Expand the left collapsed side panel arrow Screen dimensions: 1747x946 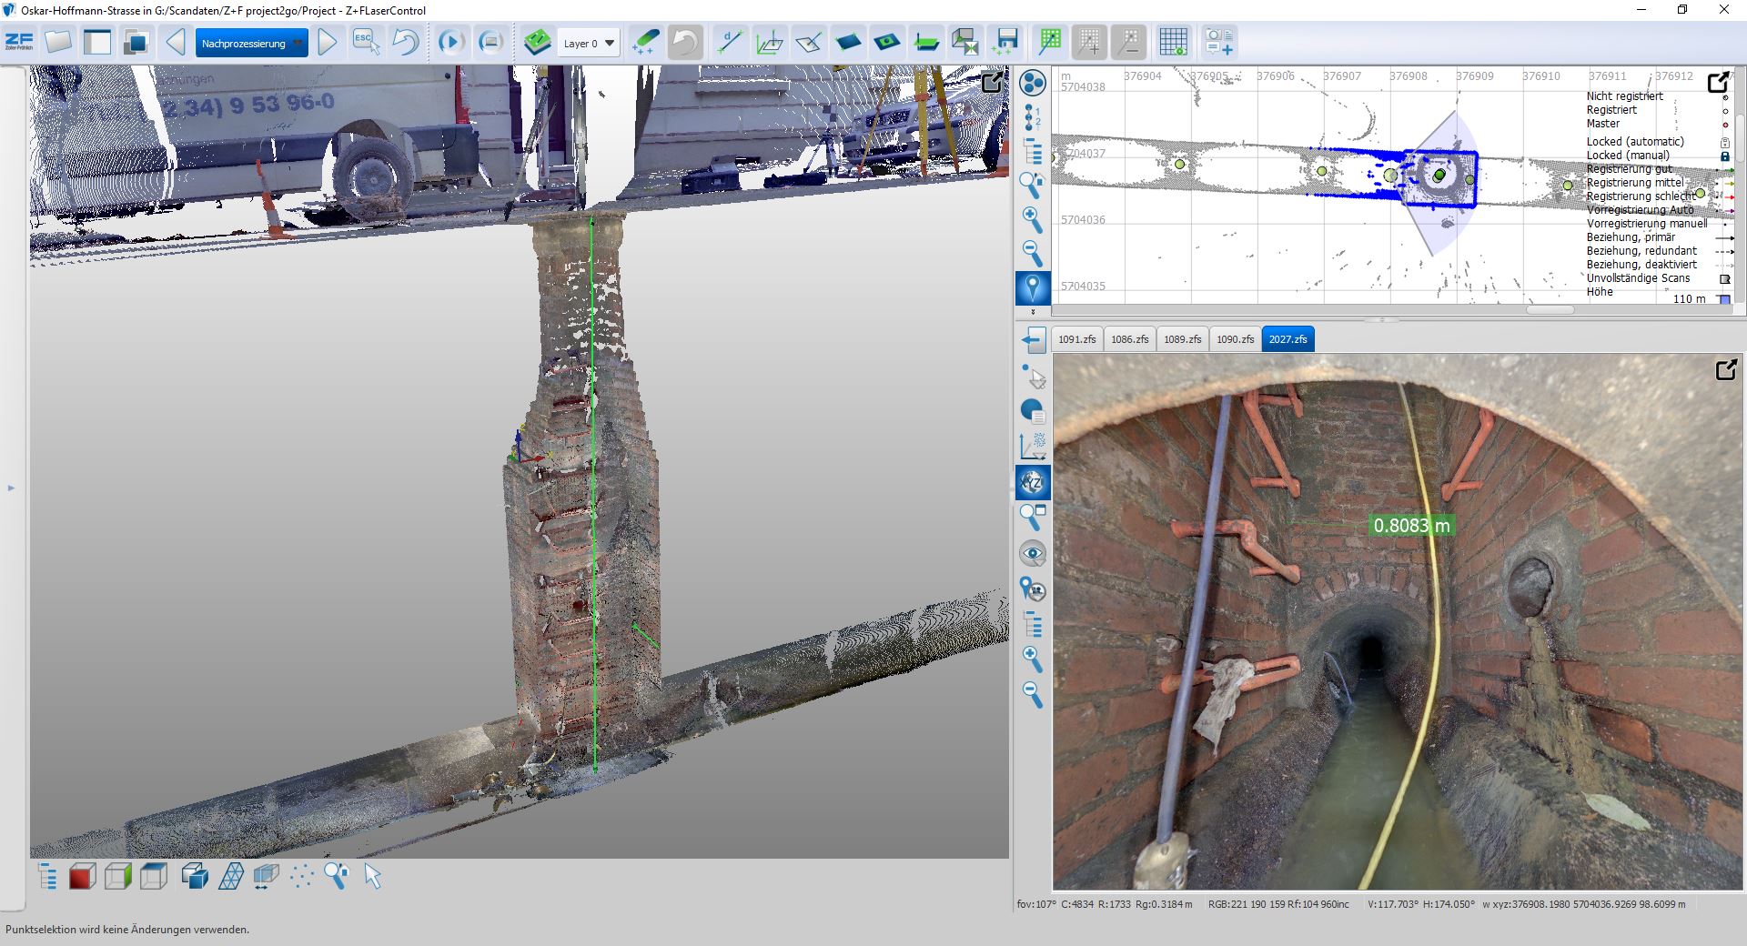(12, 488)
